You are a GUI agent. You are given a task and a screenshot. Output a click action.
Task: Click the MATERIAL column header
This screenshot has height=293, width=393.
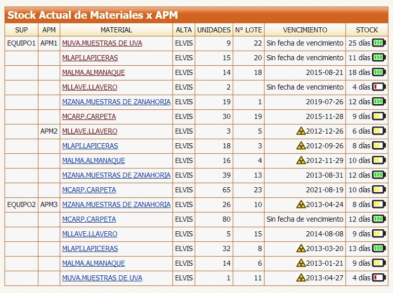pos(116,30)
